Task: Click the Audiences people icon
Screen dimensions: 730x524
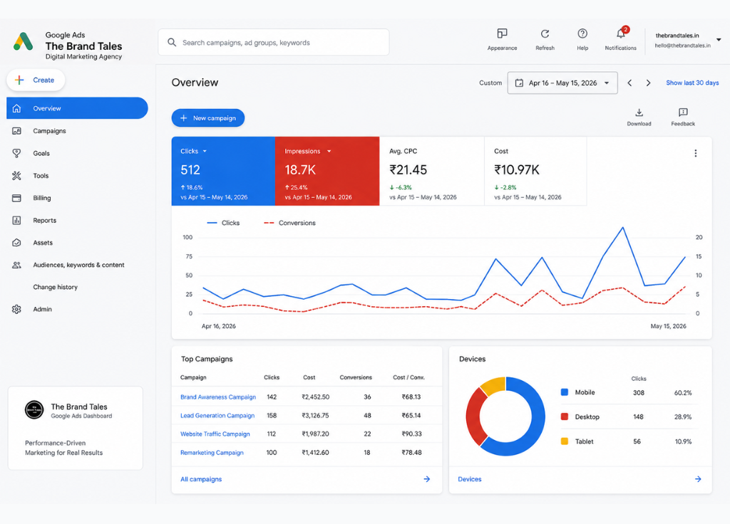Action: click(17, 265)
